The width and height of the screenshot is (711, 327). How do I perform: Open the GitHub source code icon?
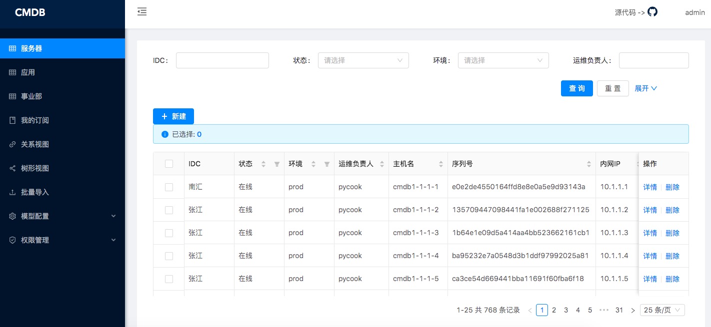click(652, 12)
